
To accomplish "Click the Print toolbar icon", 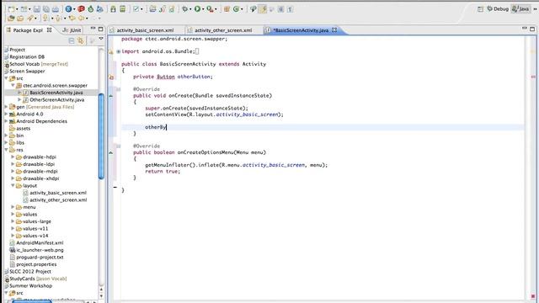I will [56, 9].
